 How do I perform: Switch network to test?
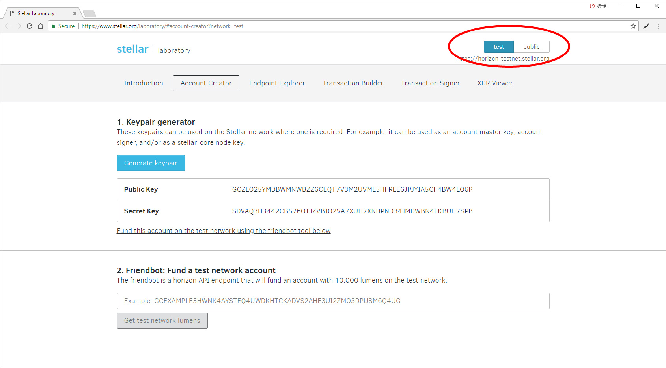point(499,46)
